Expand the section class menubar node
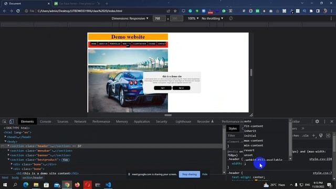Viewport: 336px width, 189px height. [8, 151]
